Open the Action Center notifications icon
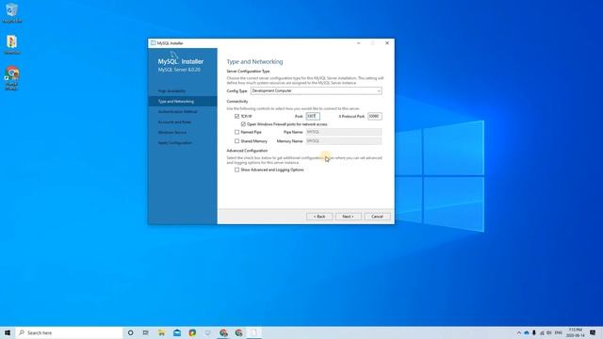Image resolution: width=603 pixels, height=339 pixels. [x=593, y=332]
